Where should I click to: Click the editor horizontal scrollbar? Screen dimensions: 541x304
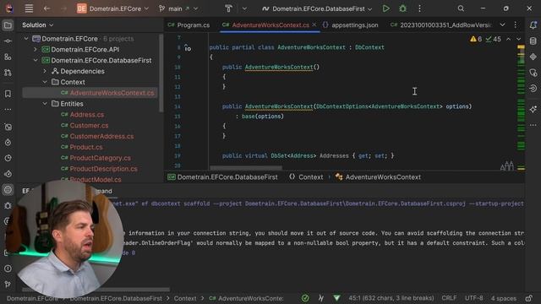point(246,168)
